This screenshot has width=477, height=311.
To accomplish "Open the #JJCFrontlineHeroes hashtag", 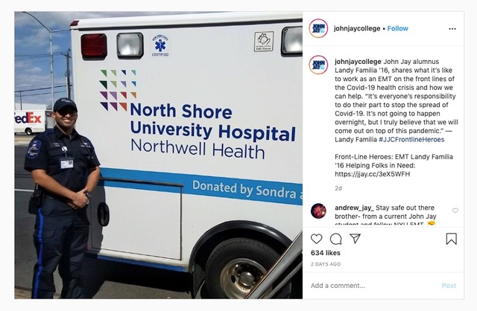I will (x=411, y=140).
